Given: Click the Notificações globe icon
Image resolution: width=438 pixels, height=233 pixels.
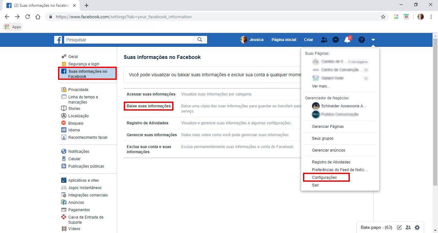Looking at the screenshot, I should point(63,152).
